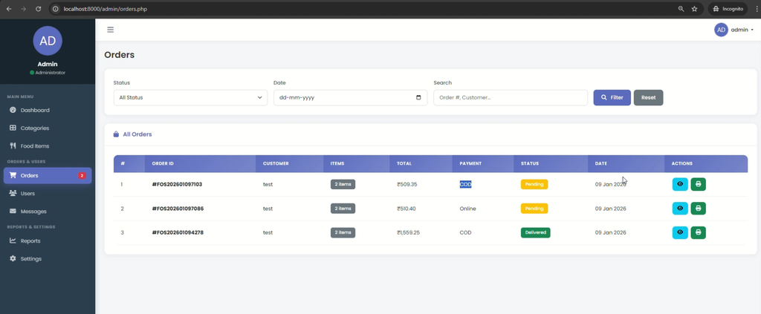
Task: Toggle the sidebar with the hamburger icon
Action: click(111, 30)
